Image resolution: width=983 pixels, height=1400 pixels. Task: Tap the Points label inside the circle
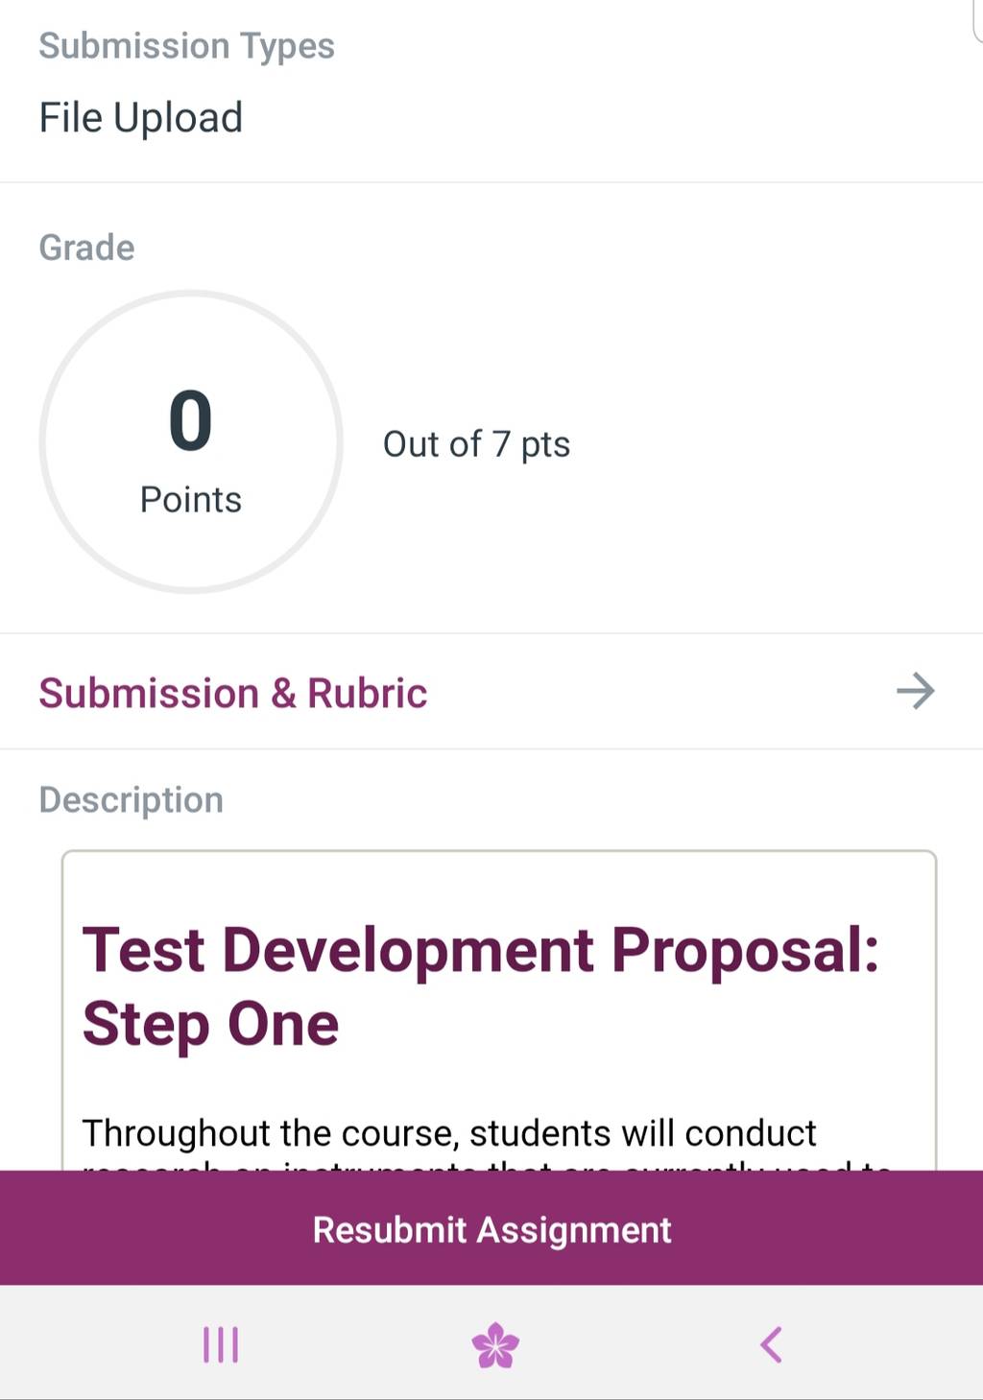click(x=190, y=500)
